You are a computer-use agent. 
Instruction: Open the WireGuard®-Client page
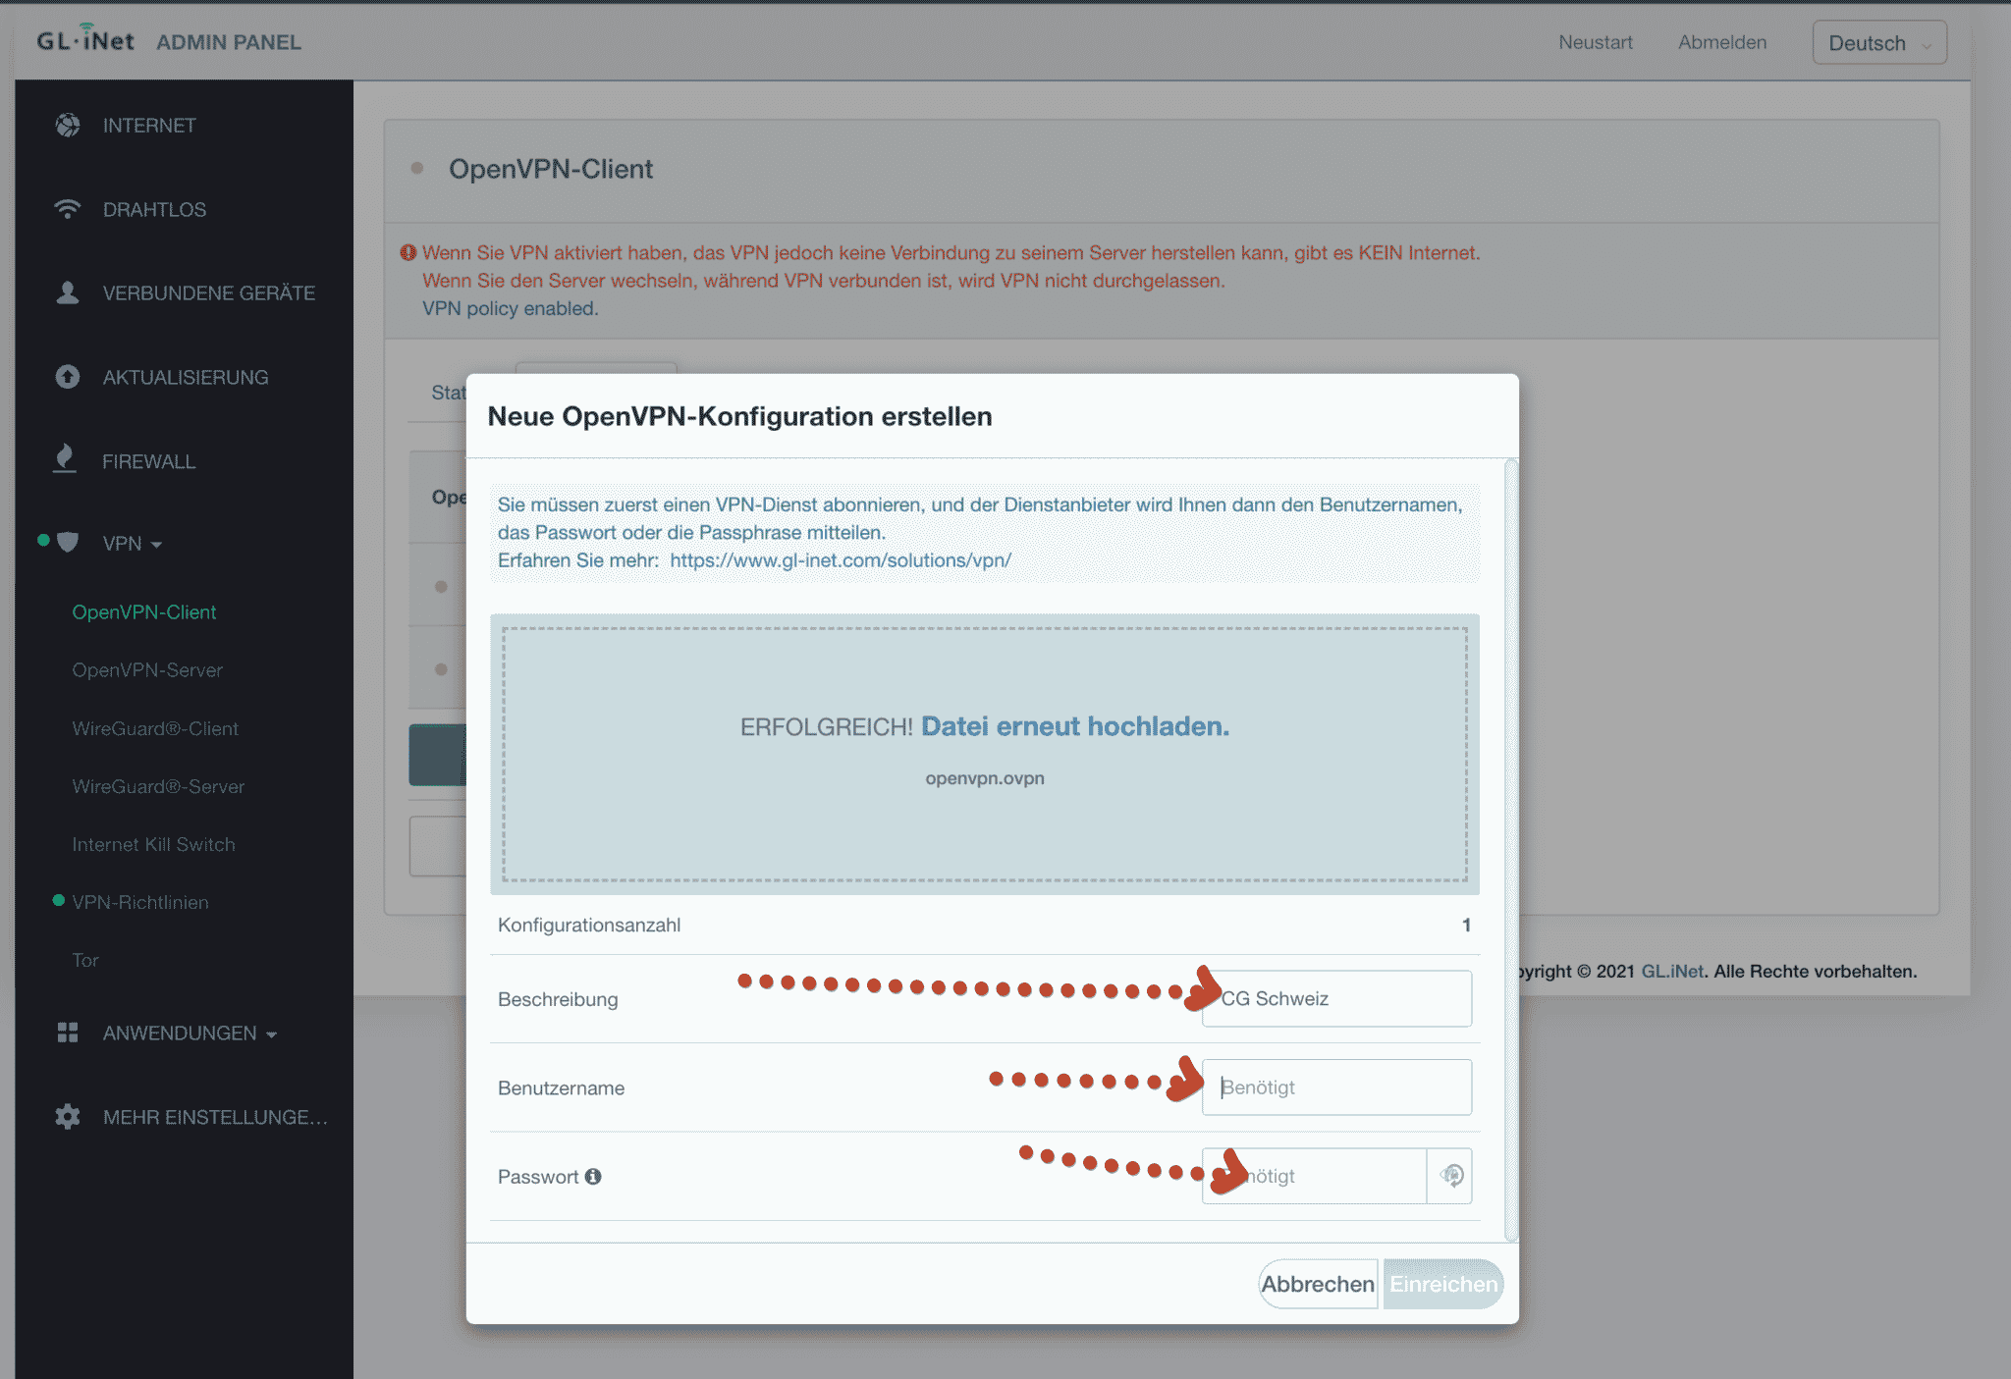[x=155, y=728]
